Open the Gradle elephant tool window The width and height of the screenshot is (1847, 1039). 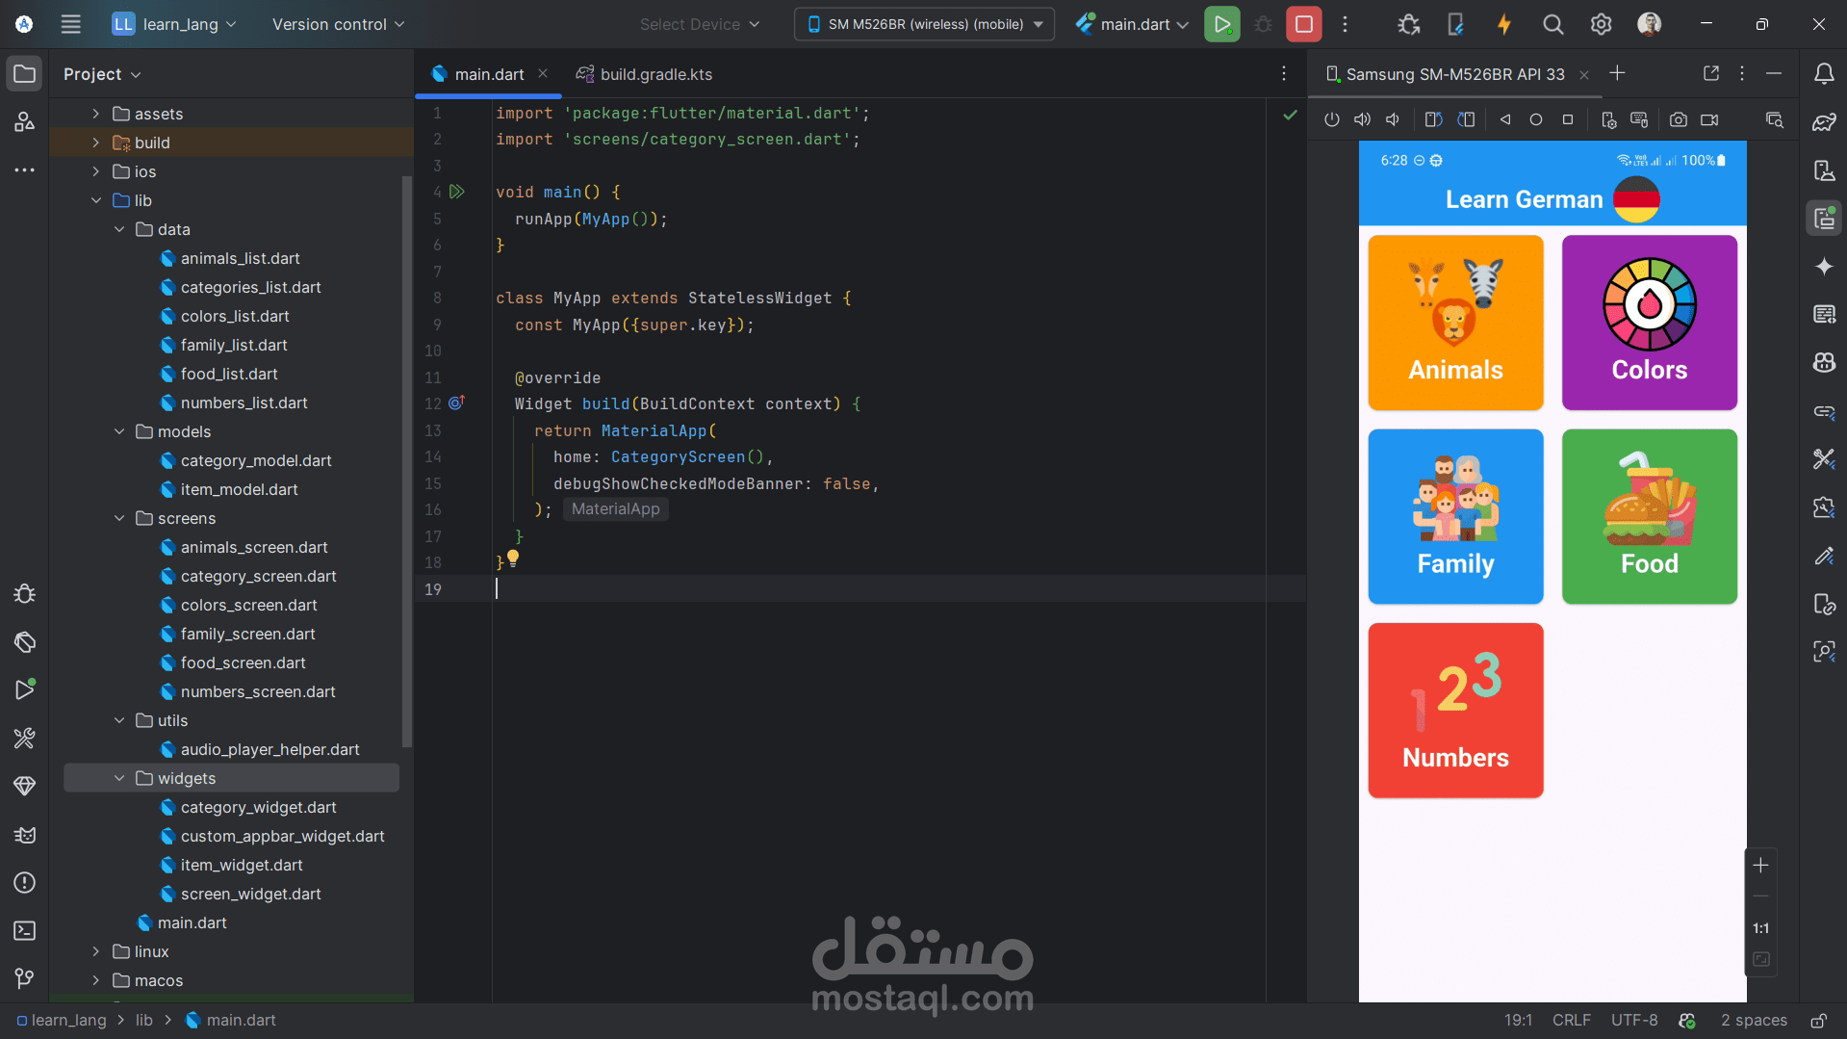(x=1824, y=122)
